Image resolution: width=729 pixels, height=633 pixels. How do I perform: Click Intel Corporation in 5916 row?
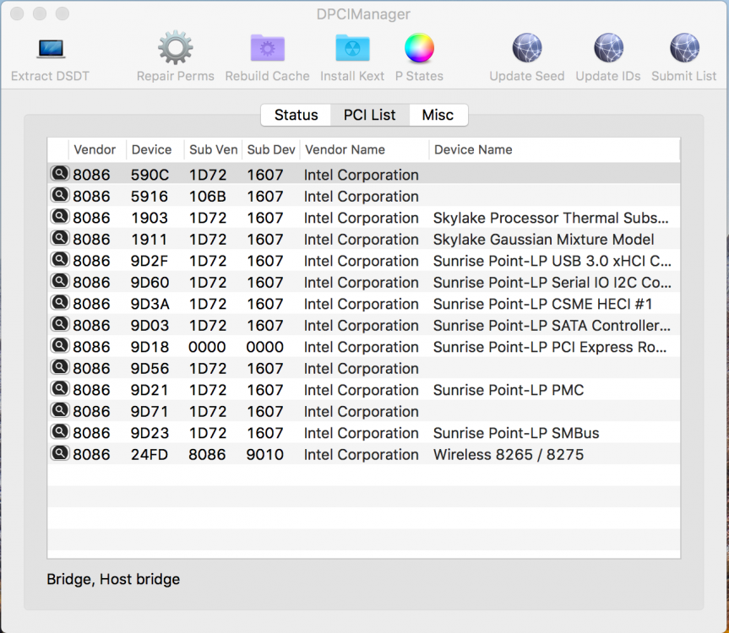(362, 197)
